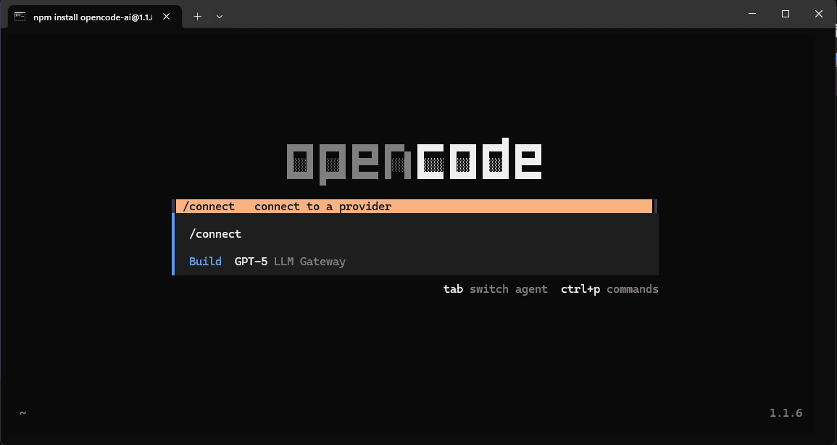Viewport: 837px width, 445px height.
Task: Click the LLM Gateway provider label
Action: click(x=309, y=261)
